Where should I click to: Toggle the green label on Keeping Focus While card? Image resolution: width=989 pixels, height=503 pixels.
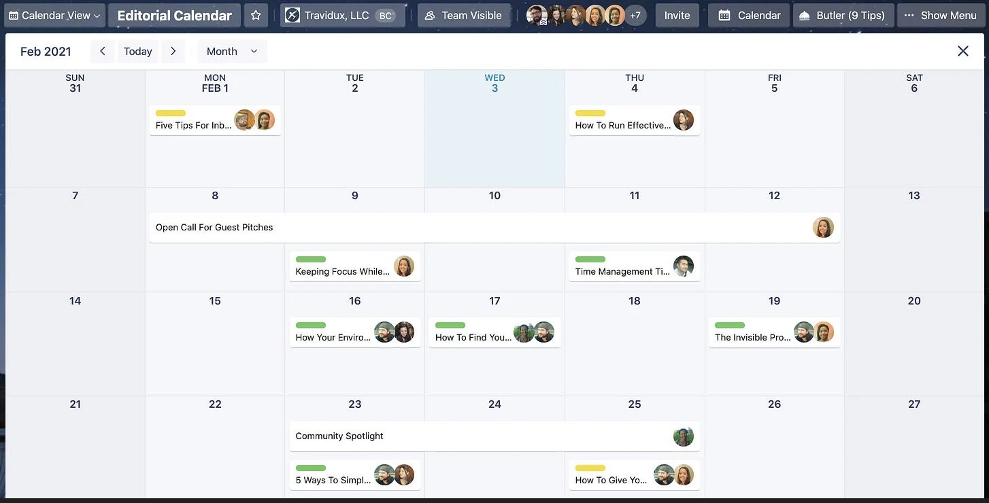[x=310, y=259]
